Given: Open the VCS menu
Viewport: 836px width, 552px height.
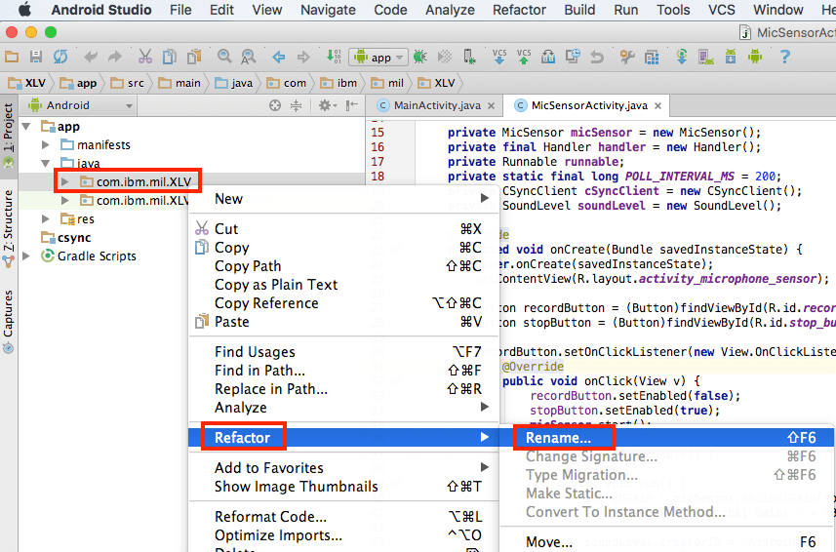Looking at the screenshot, I should tap(721, 10).
